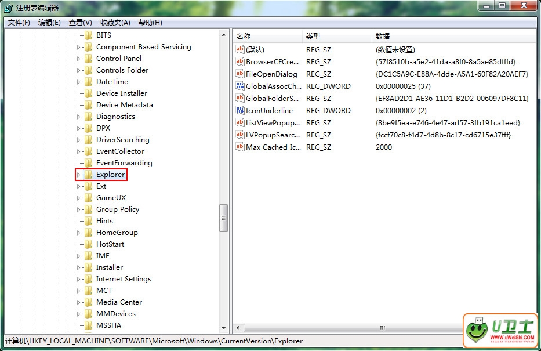Click the status bar registry path
The width and height of the screenshot is (541, 351).
[x=154, y=341]
